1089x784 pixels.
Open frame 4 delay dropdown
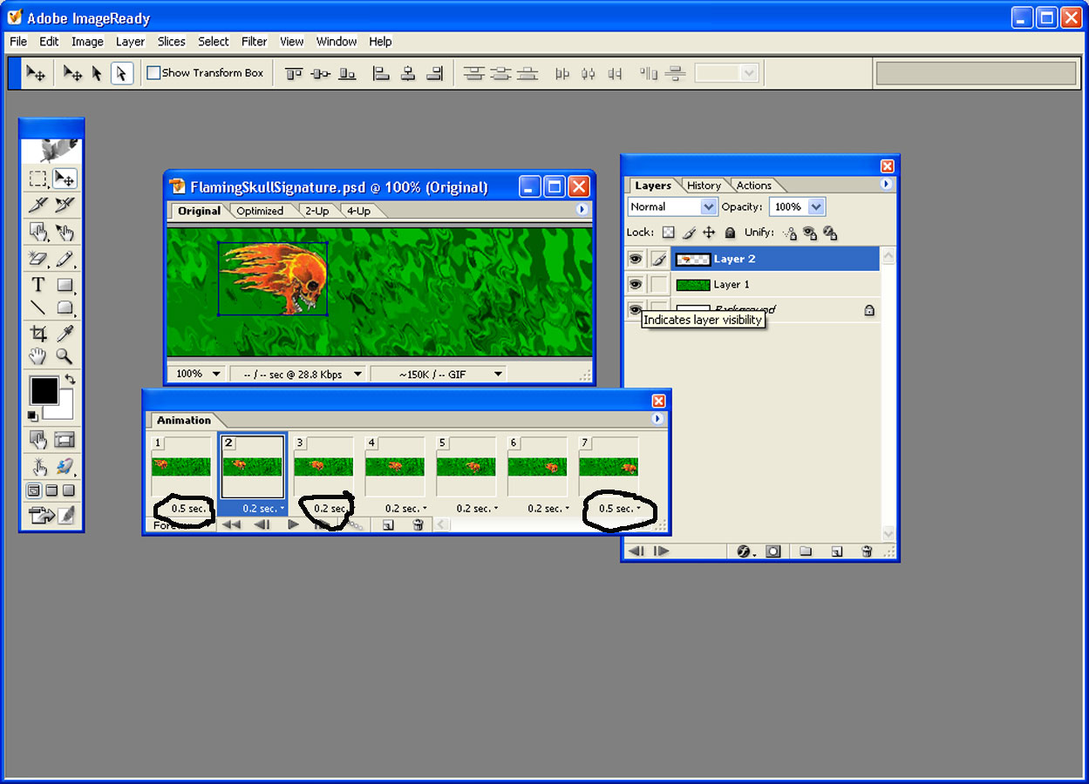coord(405,508)
